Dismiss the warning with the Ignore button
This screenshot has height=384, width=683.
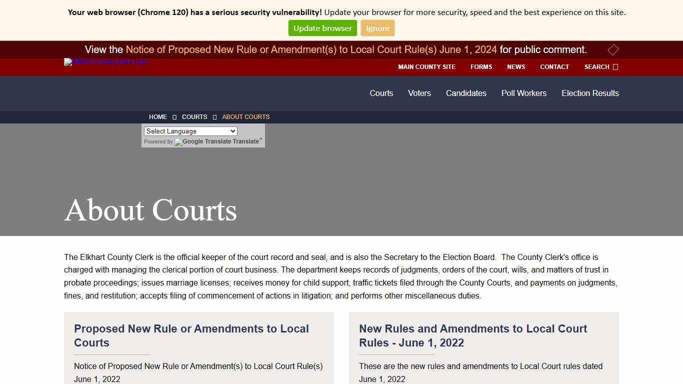[377, 28]
